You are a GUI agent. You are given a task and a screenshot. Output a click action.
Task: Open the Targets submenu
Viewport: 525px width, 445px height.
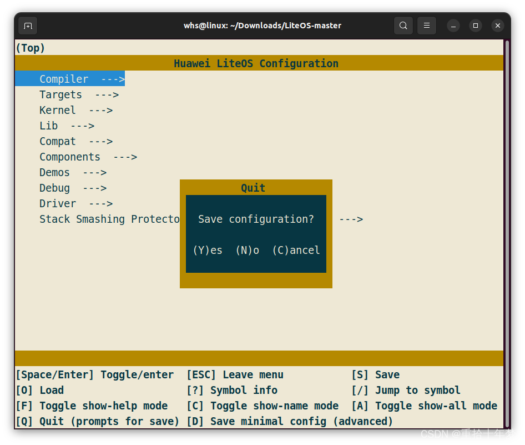point(79,95)
